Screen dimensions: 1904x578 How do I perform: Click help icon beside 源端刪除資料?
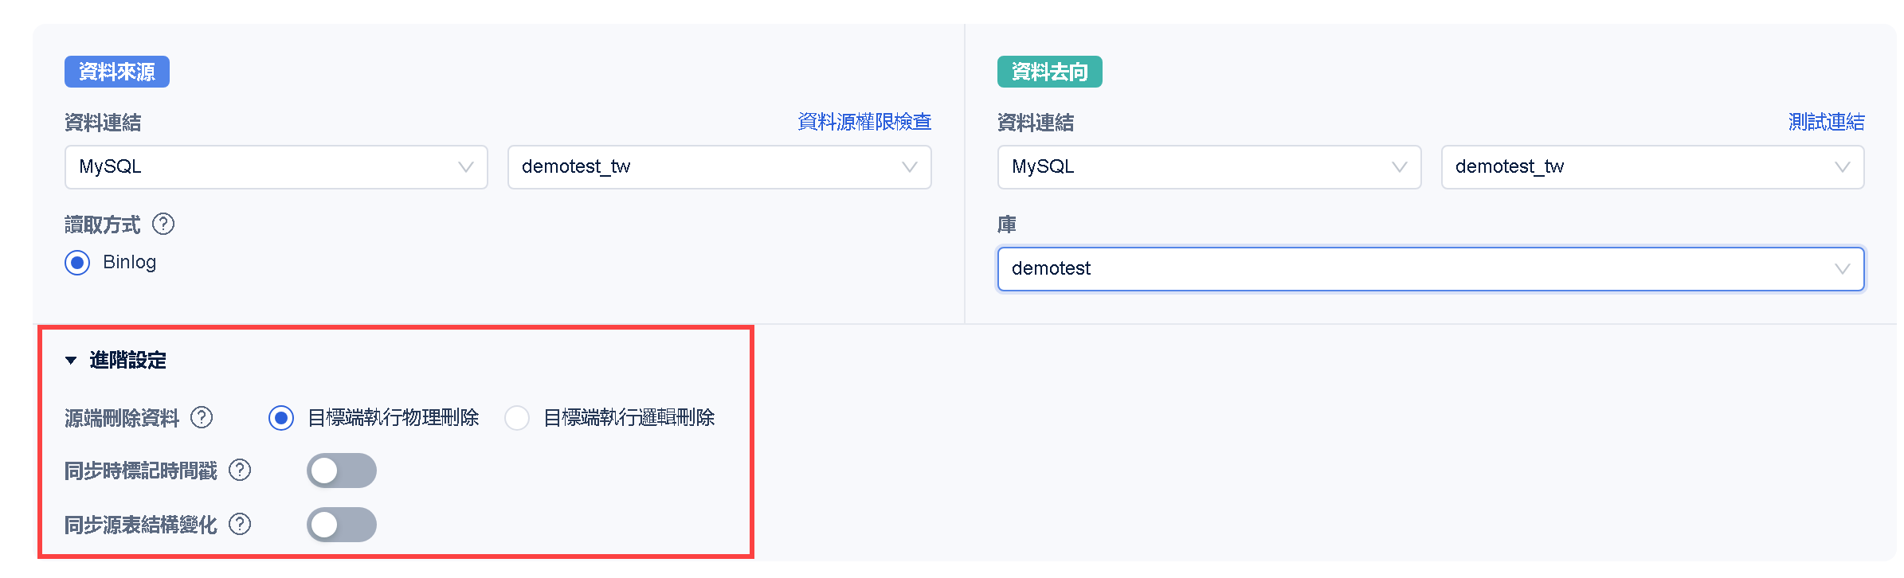pyautogui.click(x=202, y=417)
